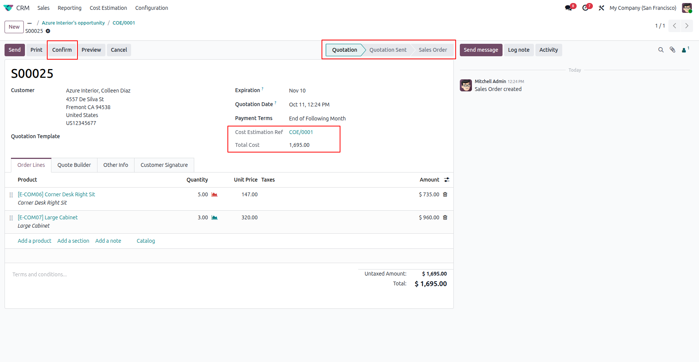Screen dimensions: 699x362
Task: Open the COE/0001 cost estimation reference
Action: coord(301,132)
